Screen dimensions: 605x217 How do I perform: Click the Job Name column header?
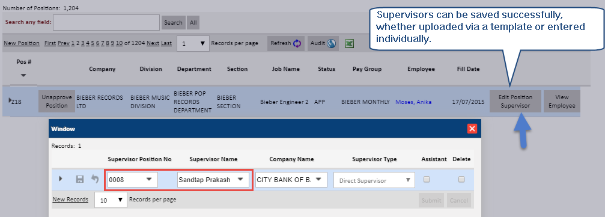[286, 69]
